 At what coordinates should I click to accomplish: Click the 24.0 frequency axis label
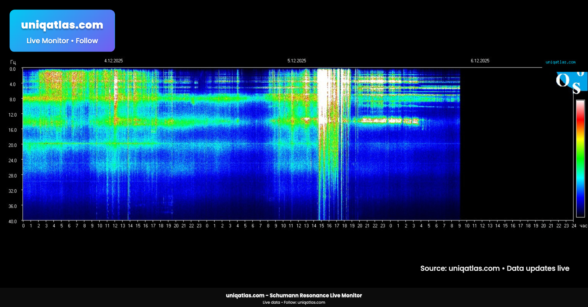pyautogui.click(x=12, y=161)
